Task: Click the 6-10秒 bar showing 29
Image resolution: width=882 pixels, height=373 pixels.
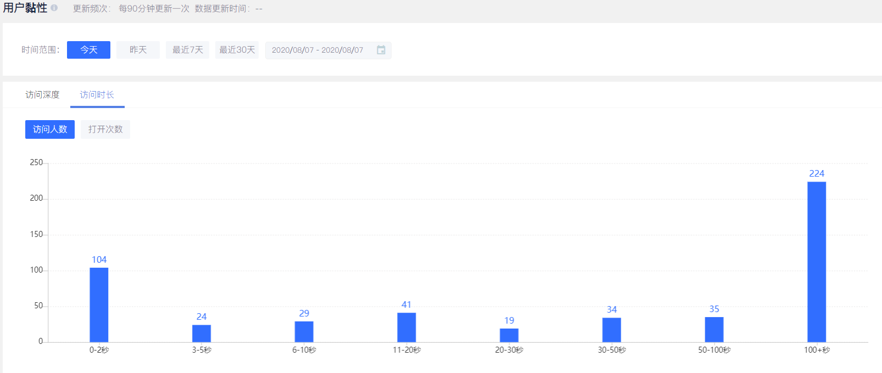Action: click(304, 331)
